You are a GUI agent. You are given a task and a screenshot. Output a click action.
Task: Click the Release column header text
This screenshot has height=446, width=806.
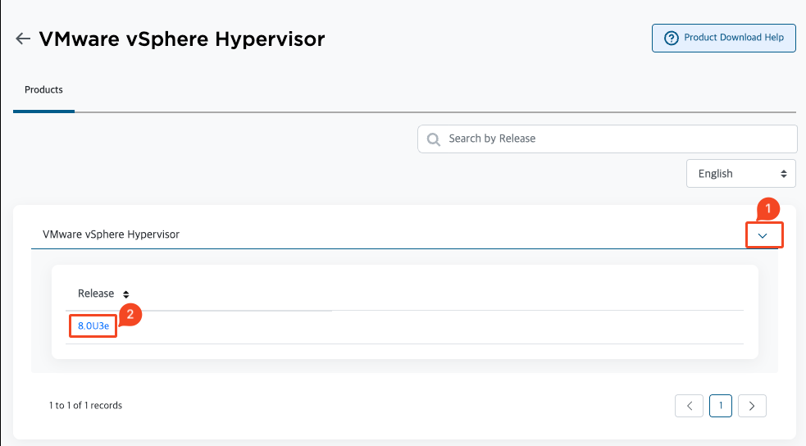coord(96,294)
